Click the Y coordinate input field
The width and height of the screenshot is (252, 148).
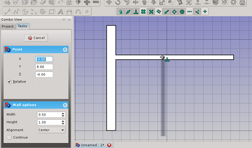tap(44, 67)
